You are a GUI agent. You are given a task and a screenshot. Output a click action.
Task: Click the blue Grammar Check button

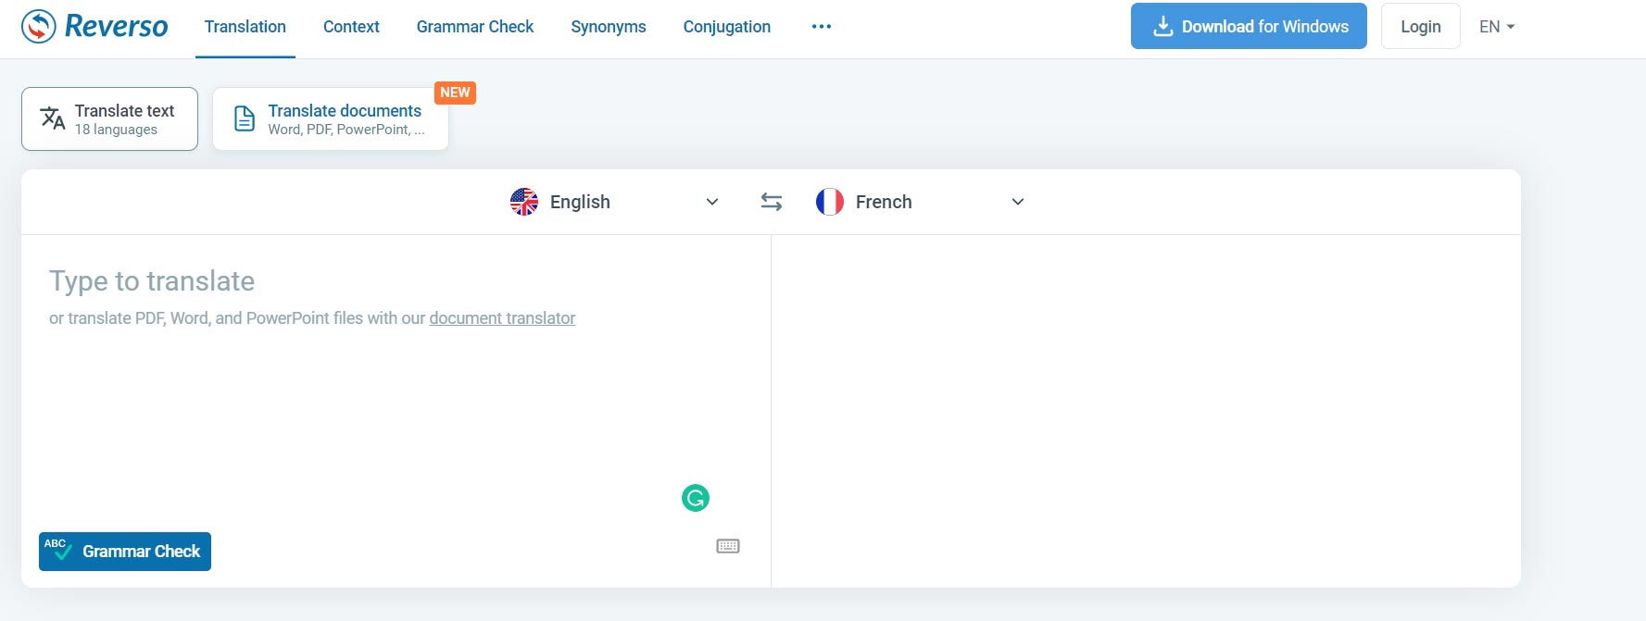(x=125, y=552)
